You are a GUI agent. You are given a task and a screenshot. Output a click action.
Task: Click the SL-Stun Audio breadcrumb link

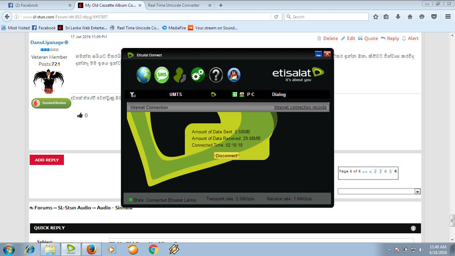pos(74,208)
